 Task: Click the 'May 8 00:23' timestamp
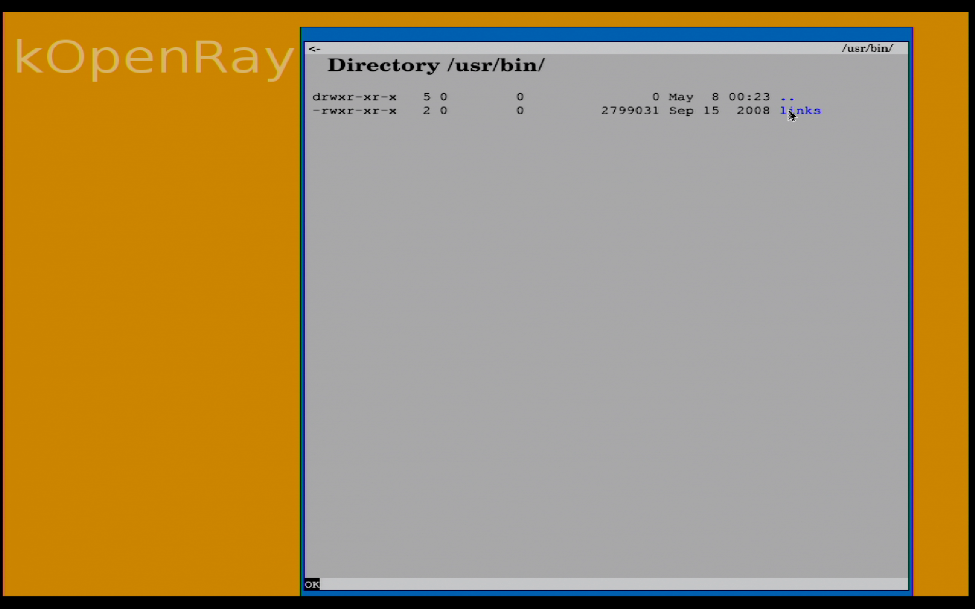coord(719,97)
